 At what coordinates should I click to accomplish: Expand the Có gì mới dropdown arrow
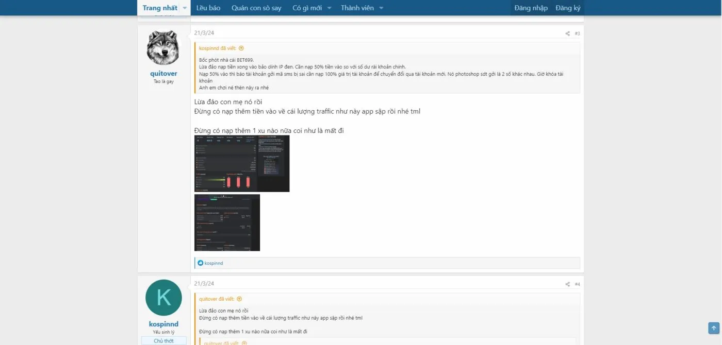pyautogui.click(x=330, y=8)
